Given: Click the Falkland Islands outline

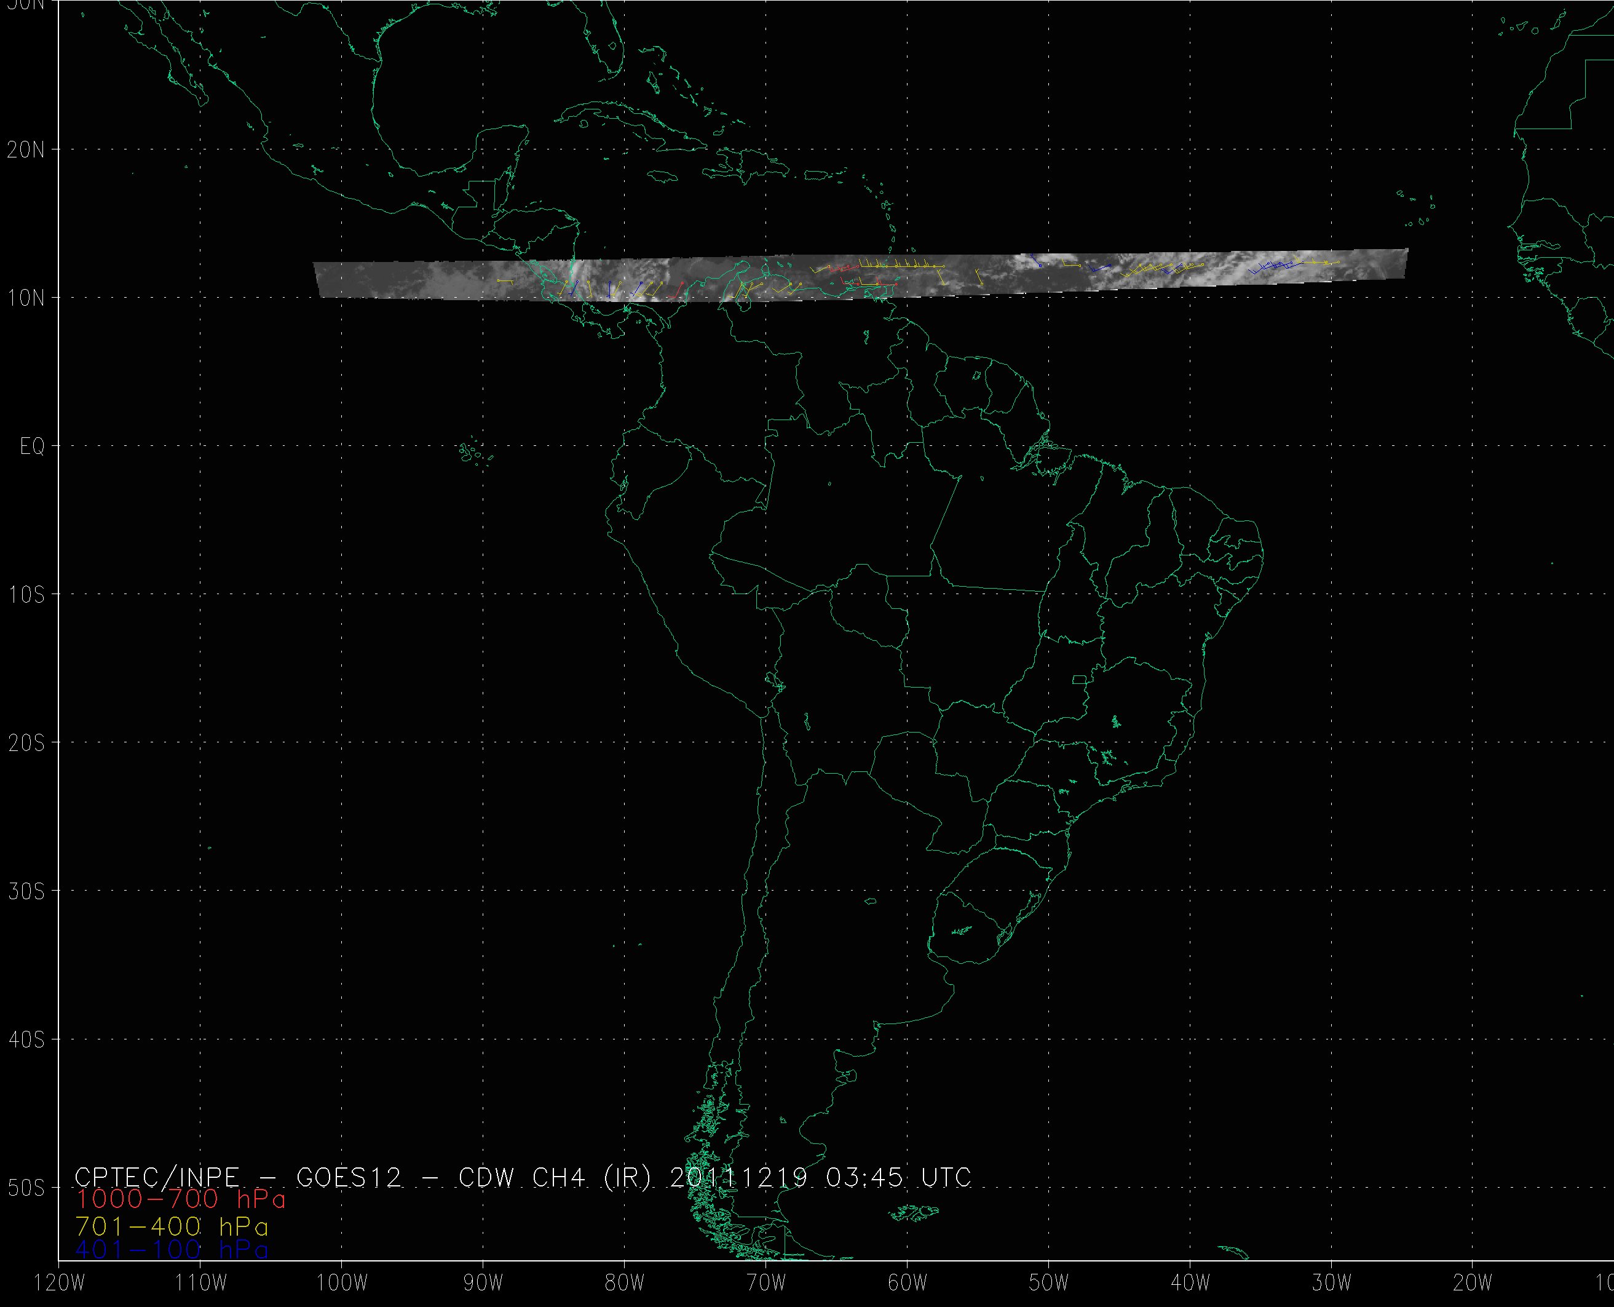Looking at the screenshot, I should (x=914, y=1213).
